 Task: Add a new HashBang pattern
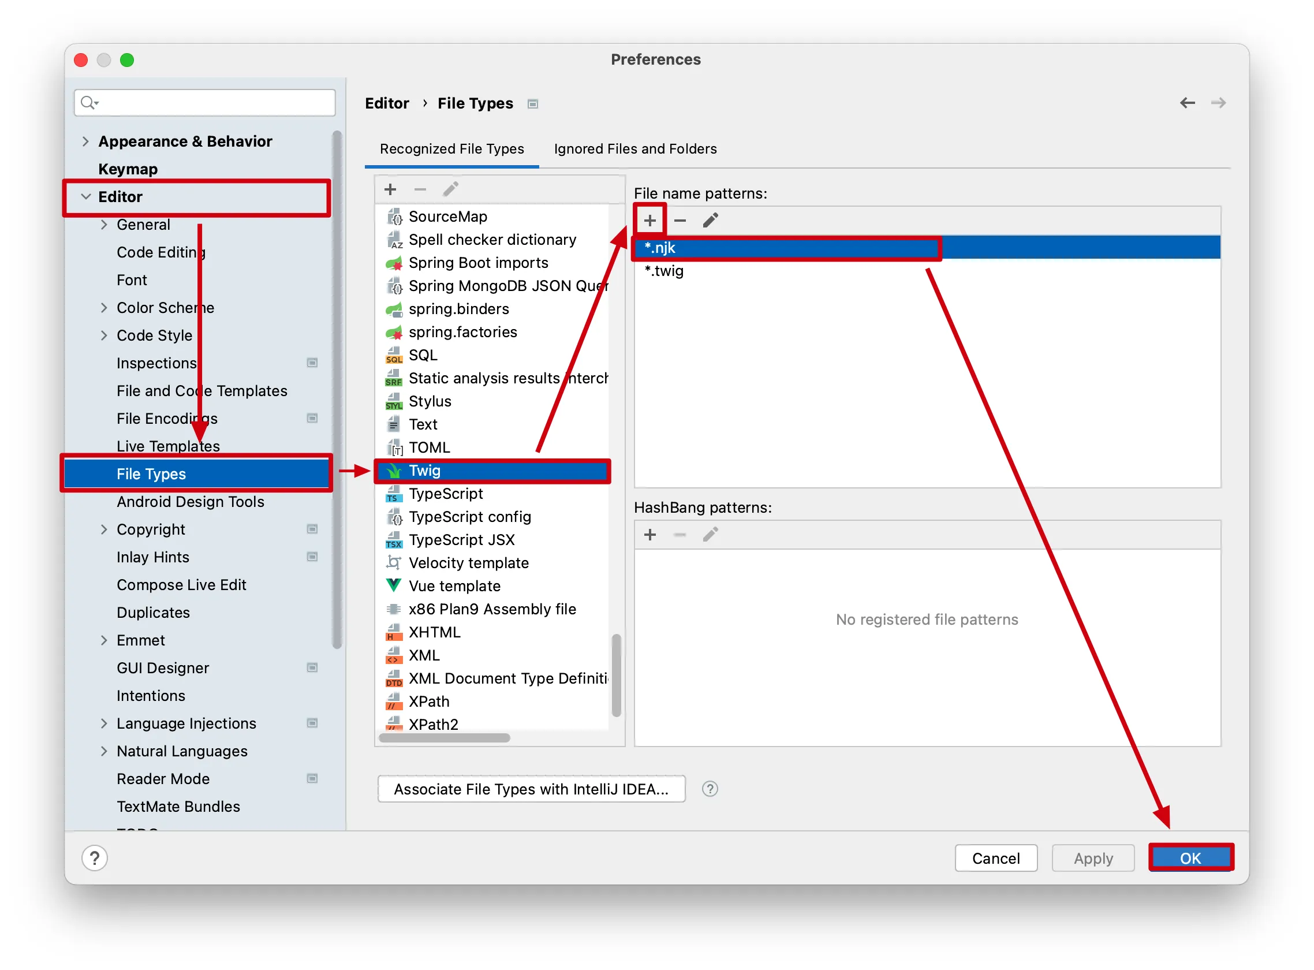[x=650, y=535]
